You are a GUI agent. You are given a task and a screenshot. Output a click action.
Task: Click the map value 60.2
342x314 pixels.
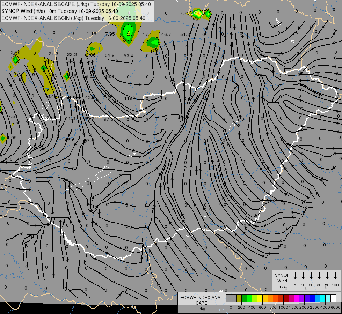click(89, 119)
